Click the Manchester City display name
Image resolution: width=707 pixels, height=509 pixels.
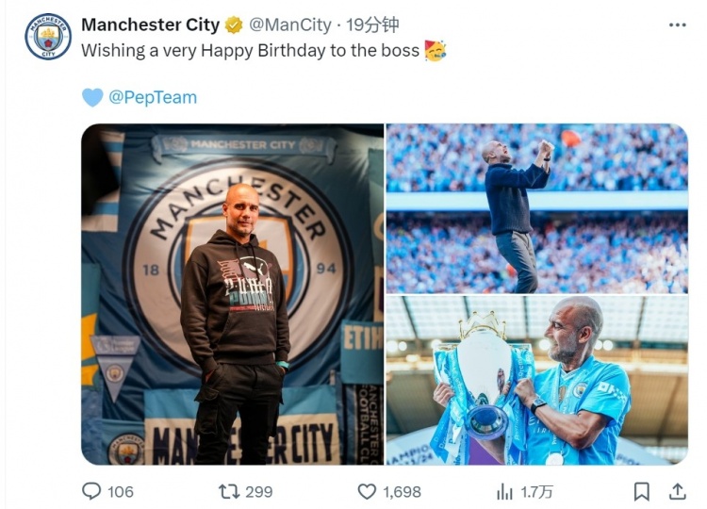151,25
